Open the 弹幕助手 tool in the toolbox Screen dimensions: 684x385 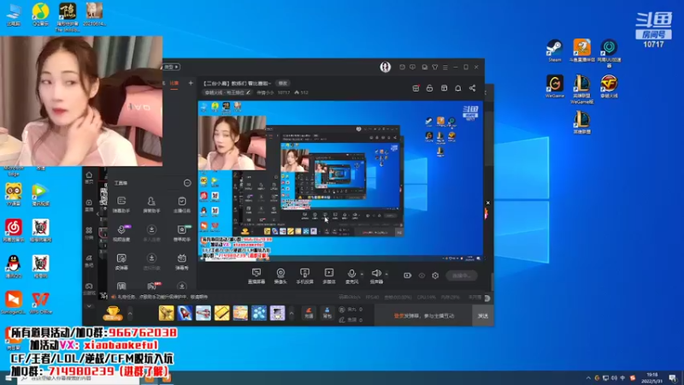pos(121,204)
